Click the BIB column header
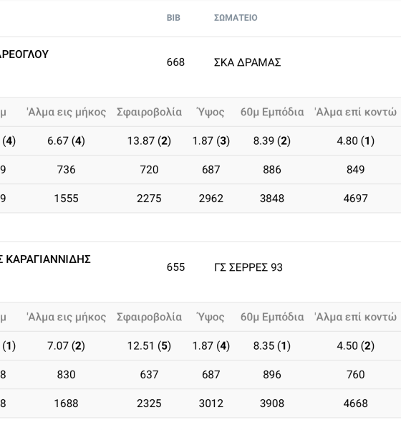The height and width of the screenshot is (430, 401). coord(173,18)
